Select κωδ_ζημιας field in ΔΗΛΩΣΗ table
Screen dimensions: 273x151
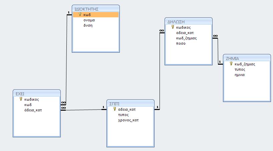click(189, 38)
